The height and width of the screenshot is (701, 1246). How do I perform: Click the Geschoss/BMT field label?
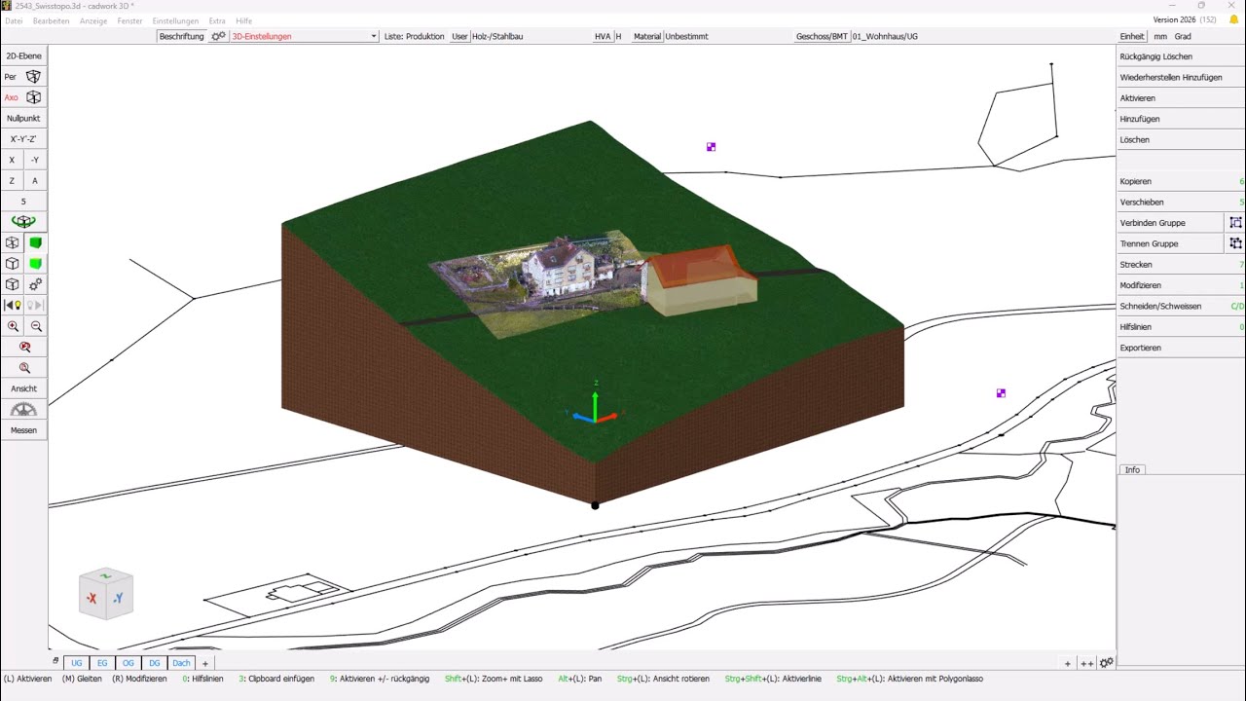(x=823, y=36)
